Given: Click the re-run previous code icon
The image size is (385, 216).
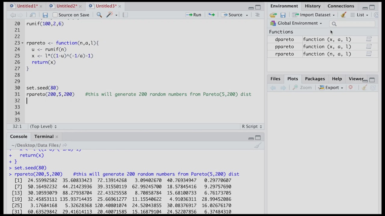Looking at the screenshot, I should (211, 15).
